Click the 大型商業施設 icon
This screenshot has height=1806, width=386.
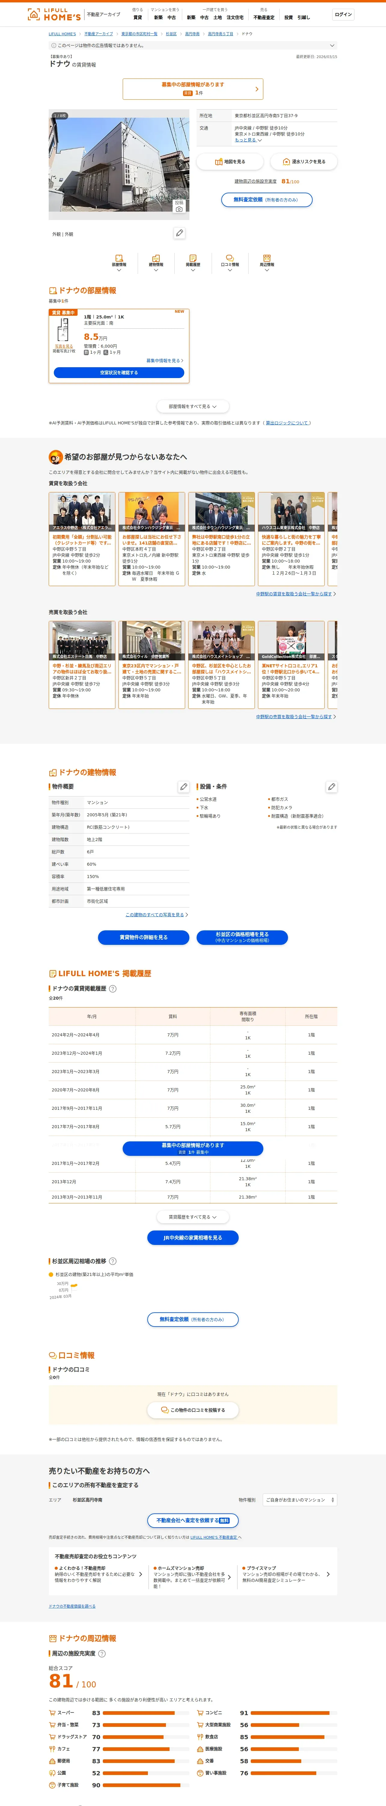(200, 1725)
